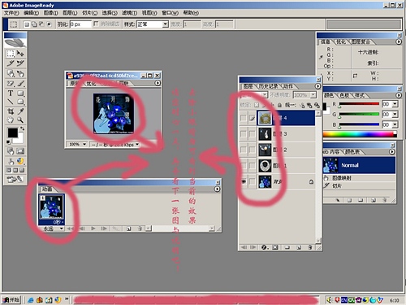Click the Move tool arrow icon
This screenshot has height=305, width=406.
(x=20, y=54)
